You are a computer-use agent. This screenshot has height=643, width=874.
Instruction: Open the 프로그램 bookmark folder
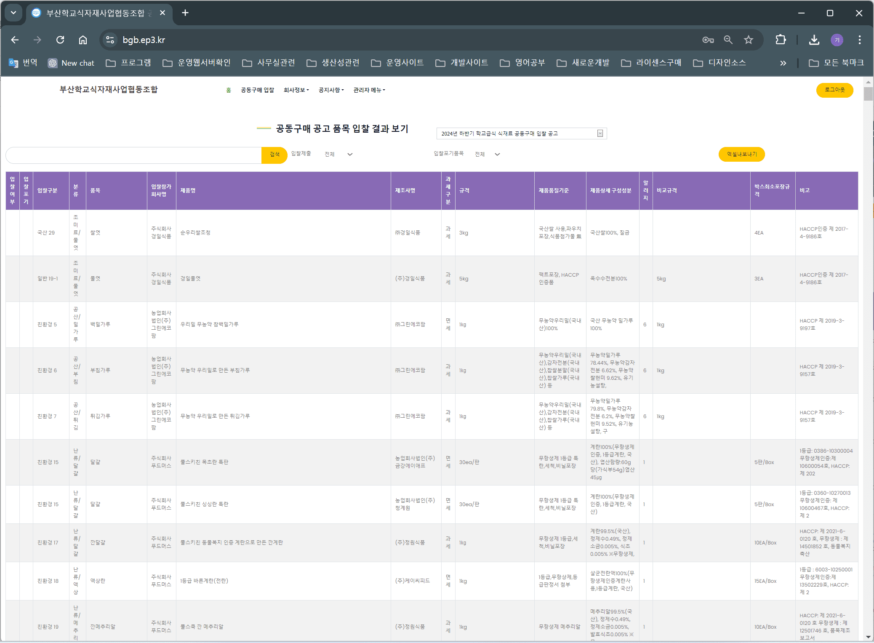pos(128,63)
